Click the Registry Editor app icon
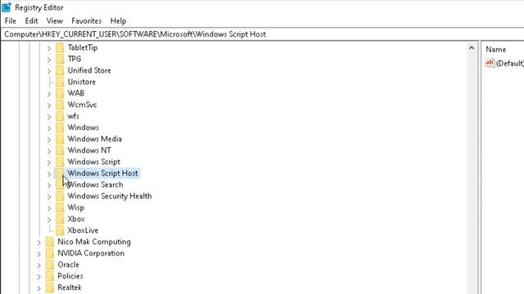Screen dimensions: 524x294 point(7,7)
